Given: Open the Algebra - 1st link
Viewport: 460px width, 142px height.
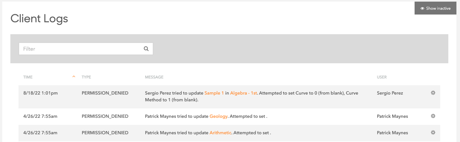Looking at the screenshot, I should pos(243,93).
